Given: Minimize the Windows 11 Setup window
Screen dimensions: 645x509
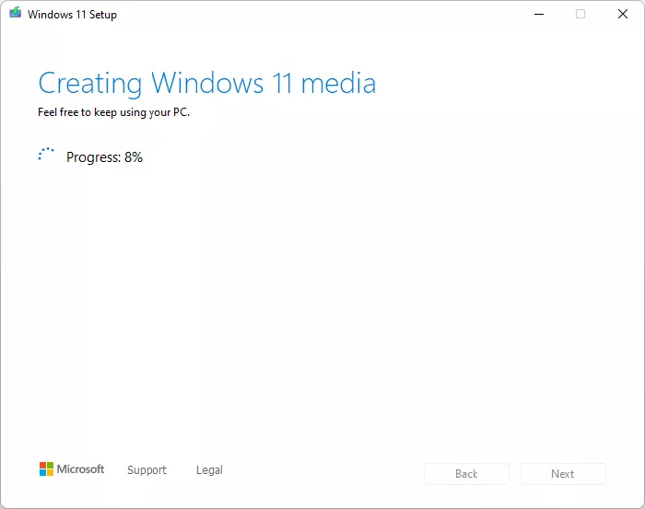Looking at the screenshot, I should pos(539,14).
